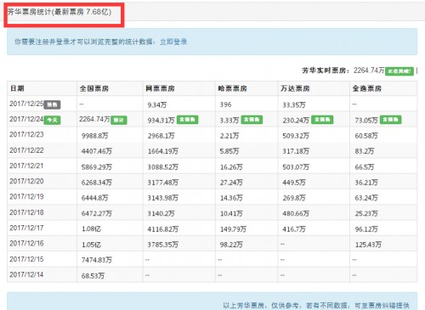
Task: Click the green 预计 badge next to 2264.74万
Action: (119, 120)
